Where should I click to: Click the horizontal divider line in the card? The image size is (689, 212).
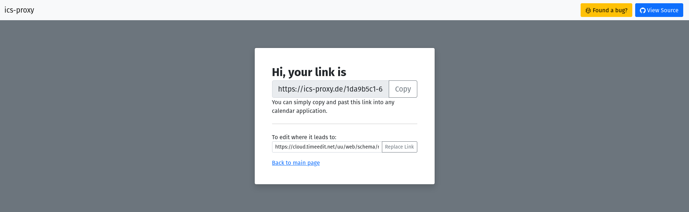pos(344,124)
